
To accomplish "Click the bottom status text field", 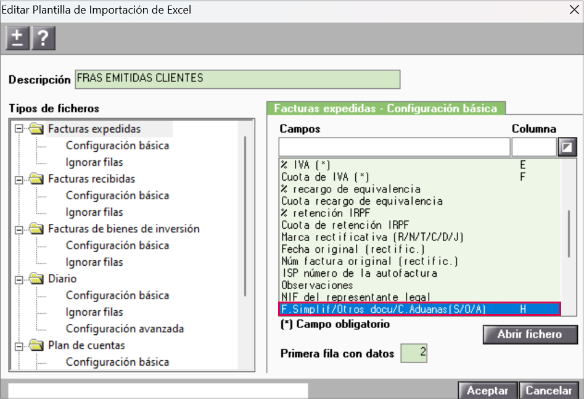I will tap(158, 390).
